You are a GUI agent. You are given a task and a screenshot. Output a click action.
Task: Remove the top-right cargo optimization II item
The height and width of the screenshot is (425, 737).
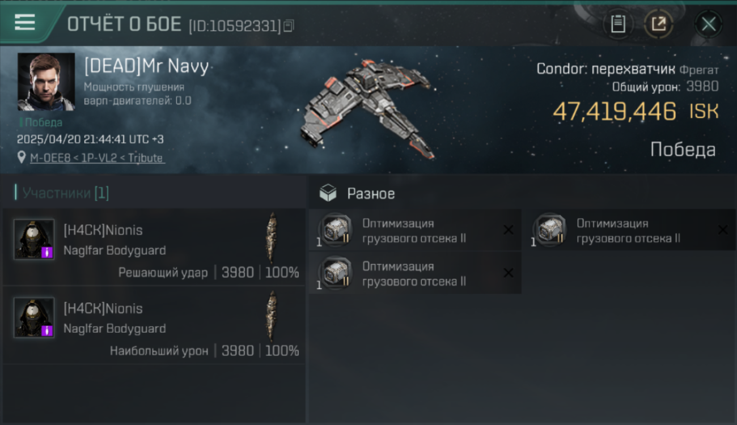point(723,229)
